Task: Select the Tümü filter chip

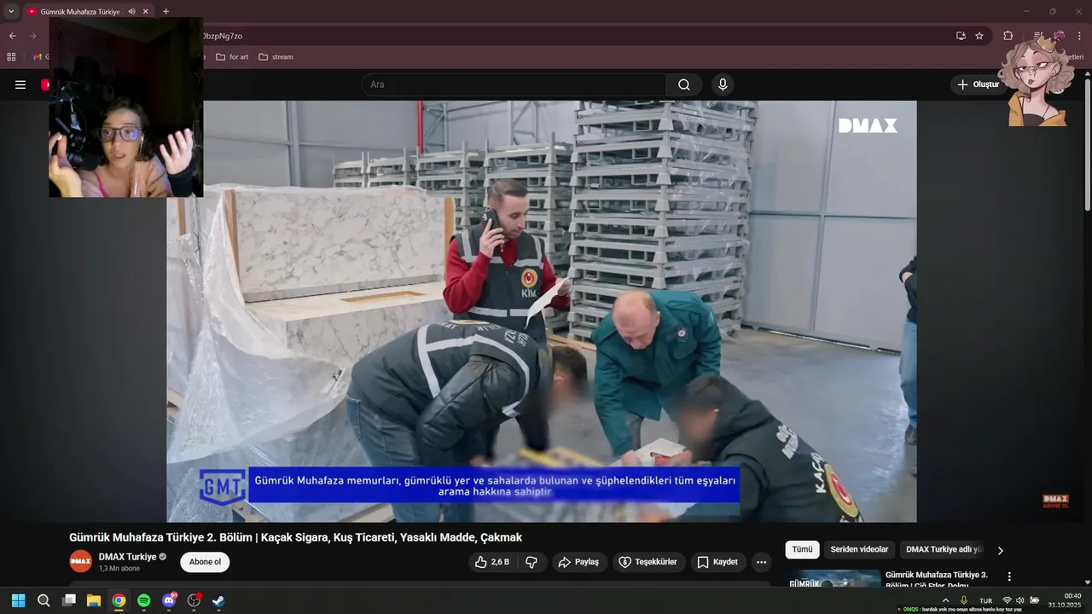Action: [x=802, y=550]
